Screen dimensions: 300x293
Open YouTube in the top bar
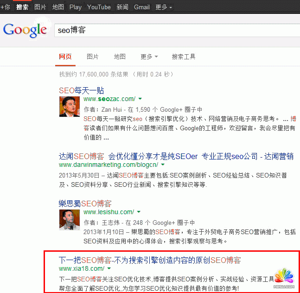(x=99, y=7)
